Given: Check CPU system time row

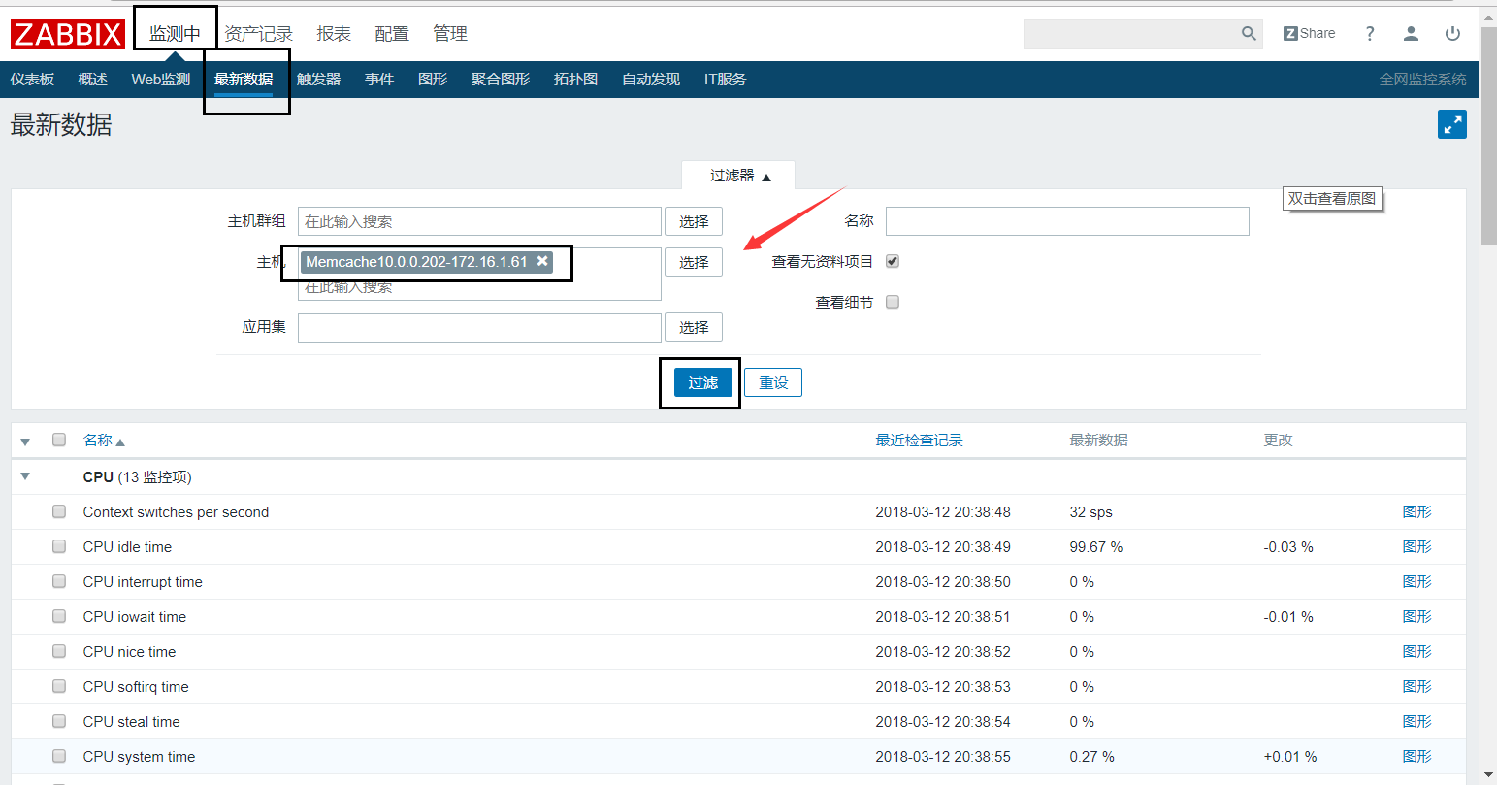Looking at the screenshot, I should pos(59,756).
